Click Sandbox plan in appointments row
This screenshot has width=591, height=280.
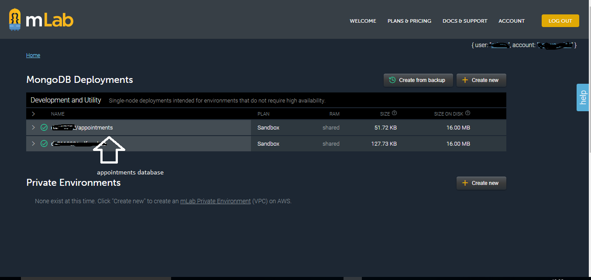pos(268,128)
